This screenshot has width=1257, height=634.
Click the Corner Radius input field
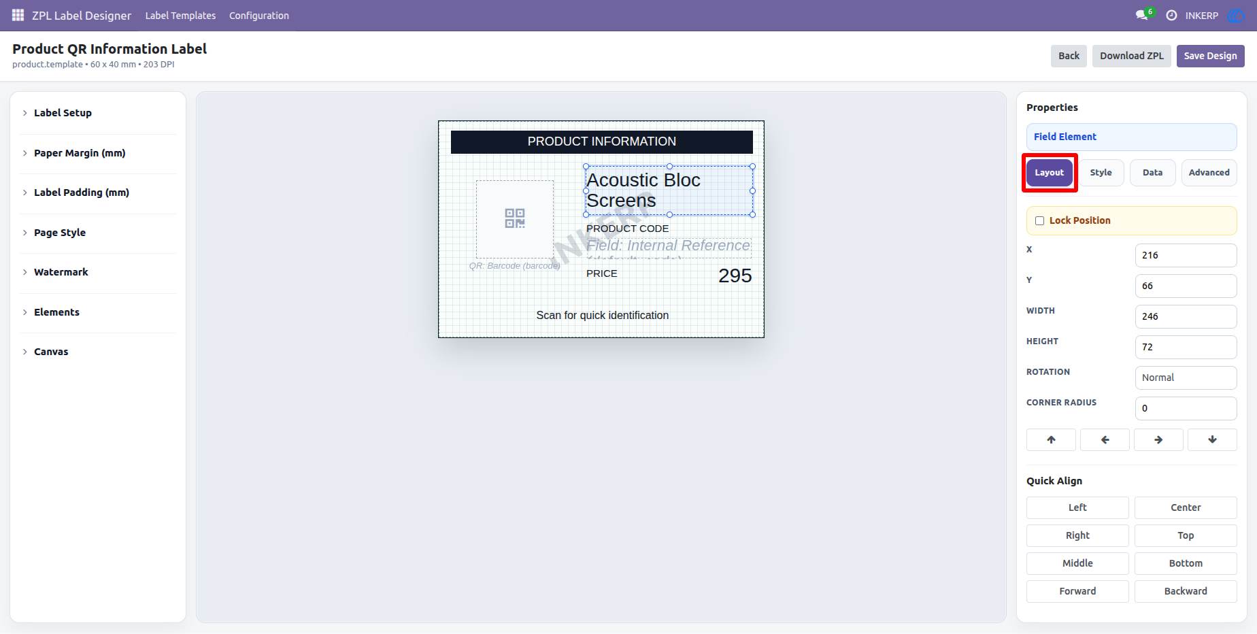click(x=1186, y=408)
